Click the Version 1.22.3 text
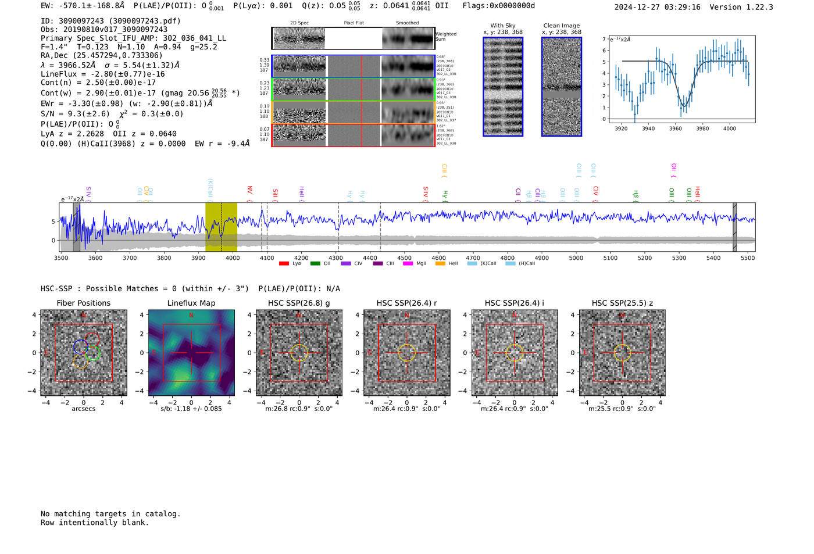814x554 pixels. pos(741,7)
